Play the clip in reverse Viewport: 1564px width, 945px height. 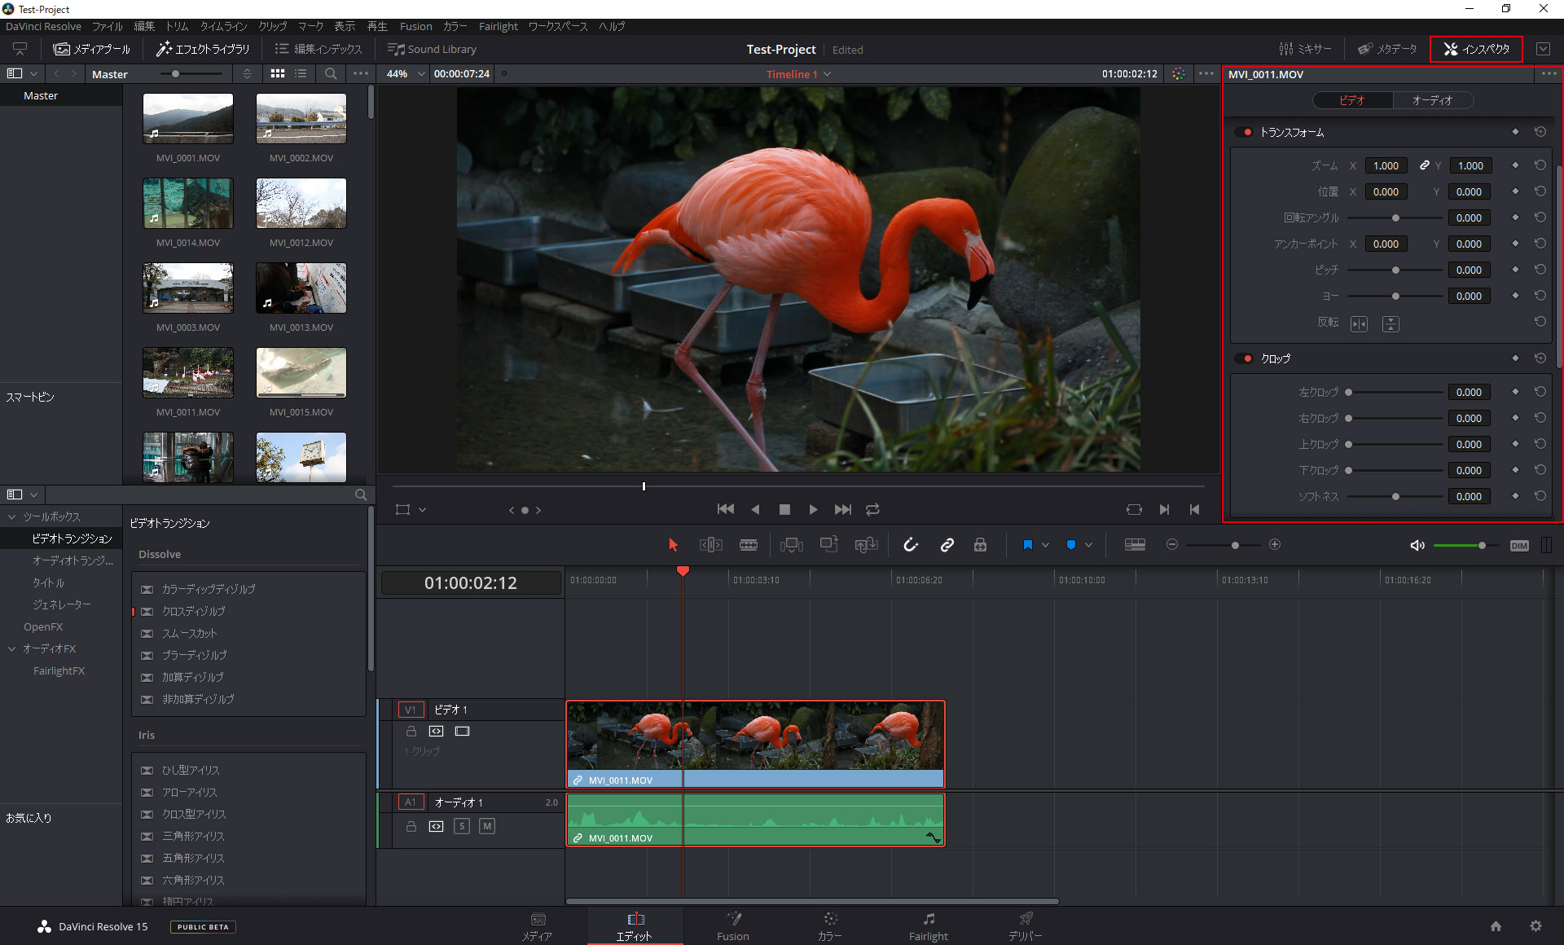click(x=755, y=509)
